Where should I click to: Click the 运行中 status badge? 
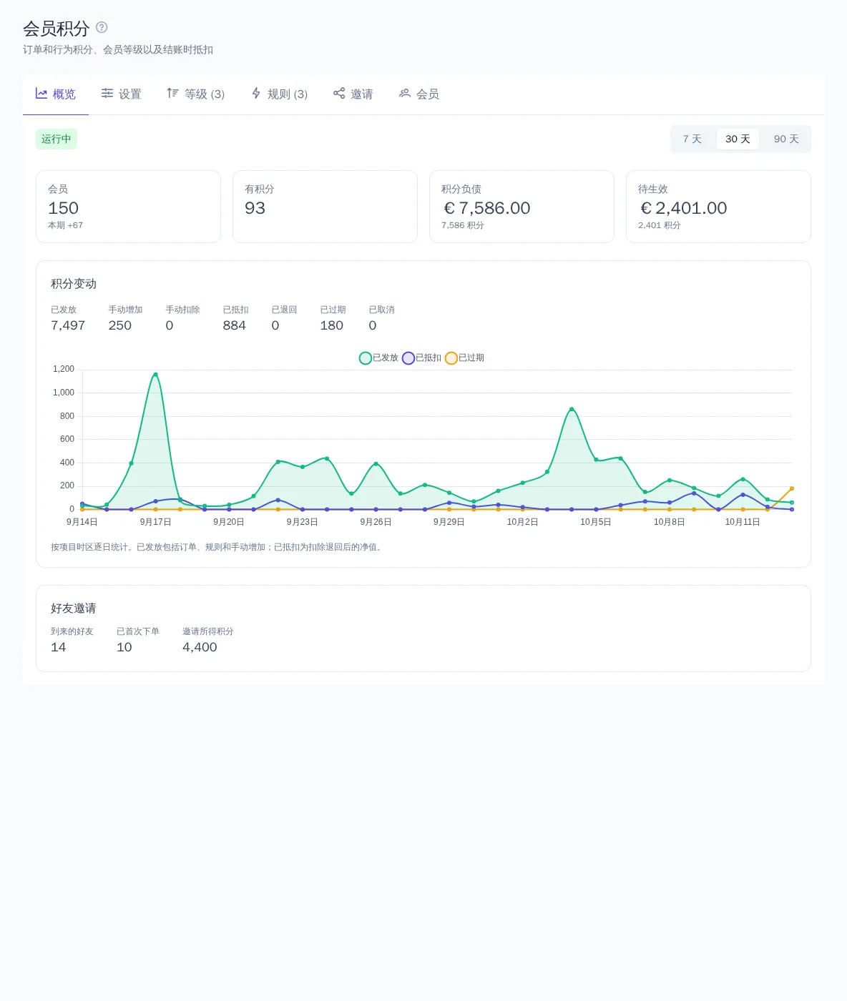57,139
